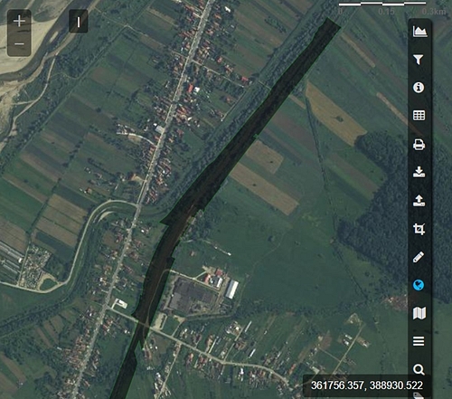Click the printer print icon
The width and height of the screenshot is (452, 399).
(x=419, y=145)
